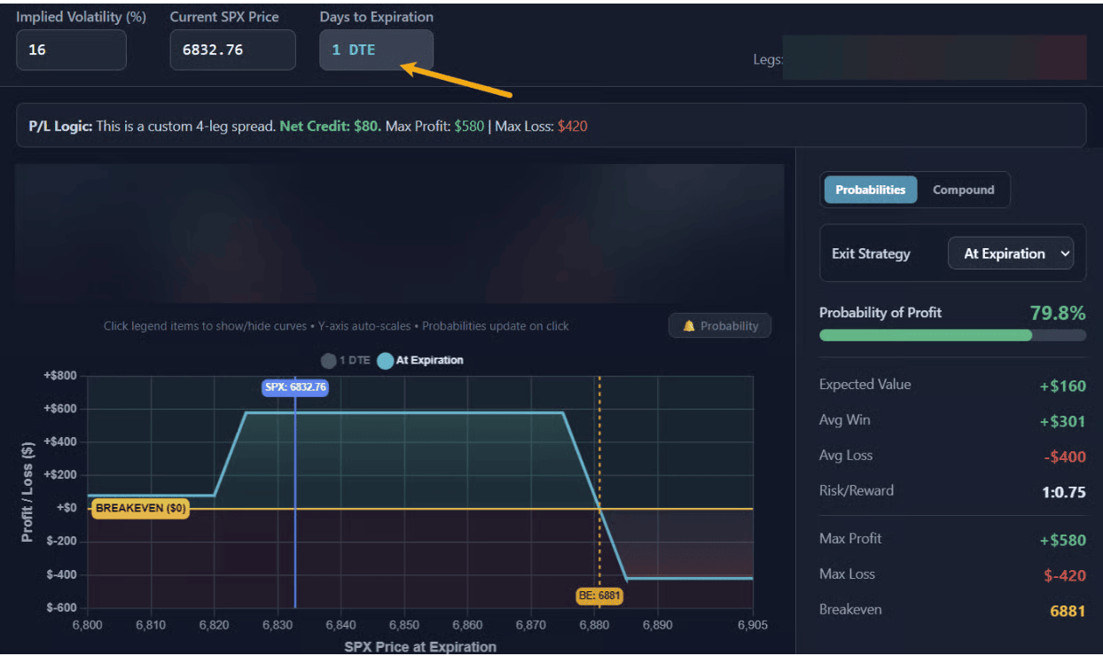1103x656 pixels.
Task: Switch to the Compound tab
Action: pos(963,190)
